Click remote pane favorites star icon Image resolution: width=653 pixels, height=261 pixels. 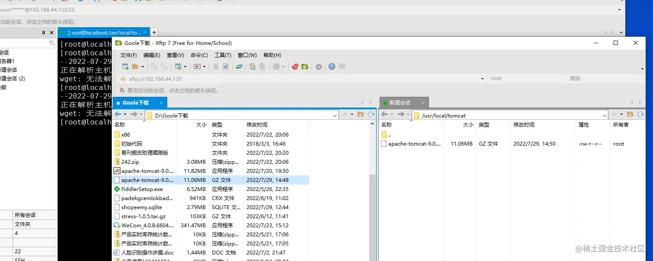614,115
